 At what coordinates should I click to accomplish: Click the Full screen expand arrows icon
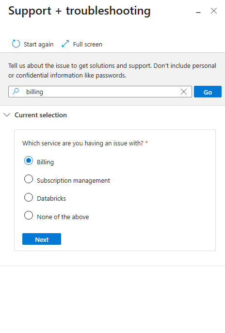pyautogui.click(x=65, y=44)
